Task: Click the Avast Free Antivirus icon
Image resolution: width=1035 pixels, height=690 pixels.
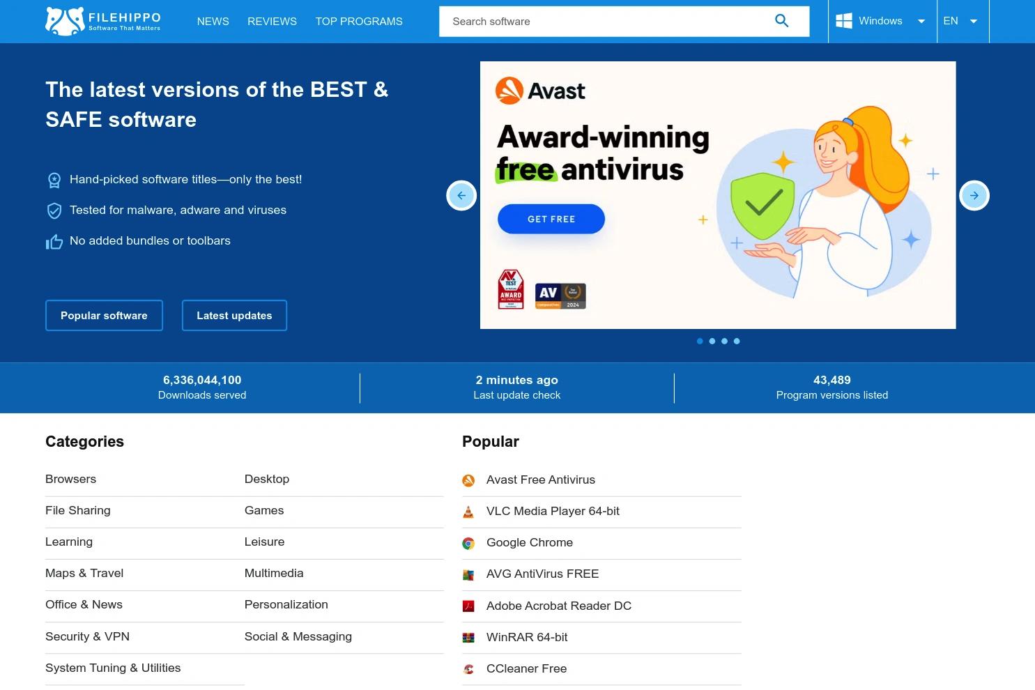Action: [468, 480]
